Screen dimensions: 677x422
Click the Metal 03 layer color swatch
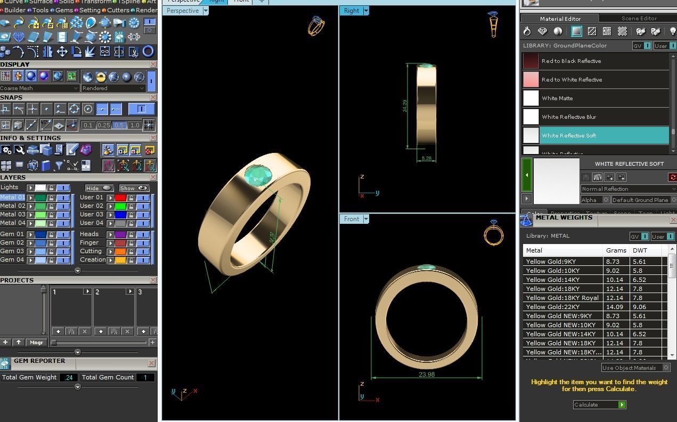click(40, 215)
